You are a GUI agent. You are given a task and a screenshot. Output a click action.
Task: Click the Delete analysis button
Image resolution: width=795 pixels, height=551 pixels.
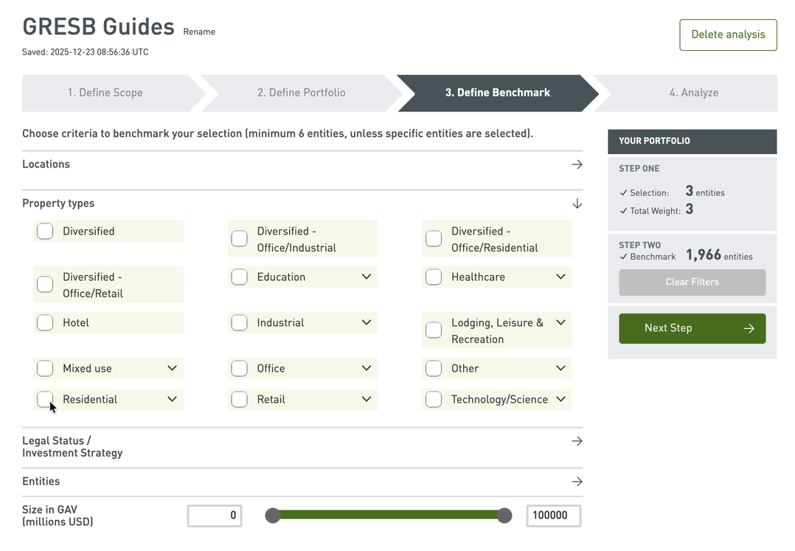728,35
